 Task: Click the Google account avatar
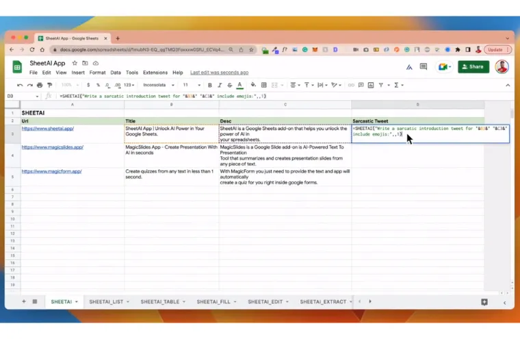point(502,66)
